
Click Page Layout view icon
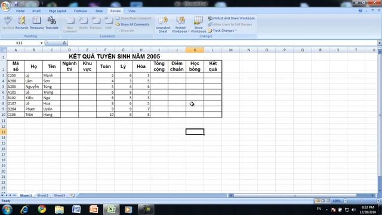323,201
